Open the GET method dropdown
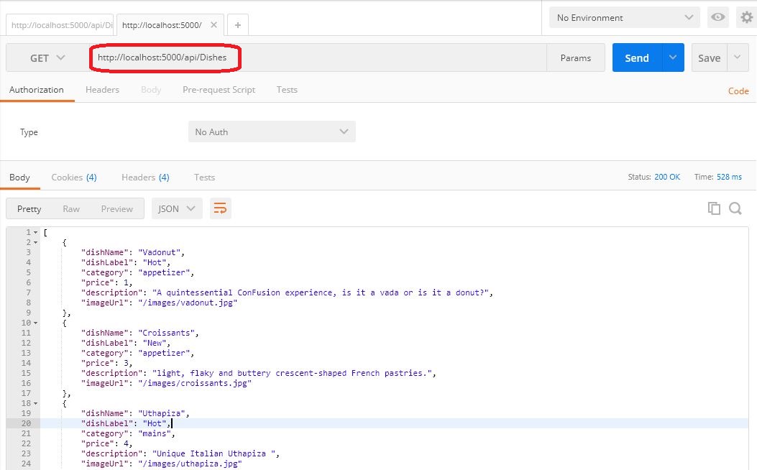 point(47,57)
